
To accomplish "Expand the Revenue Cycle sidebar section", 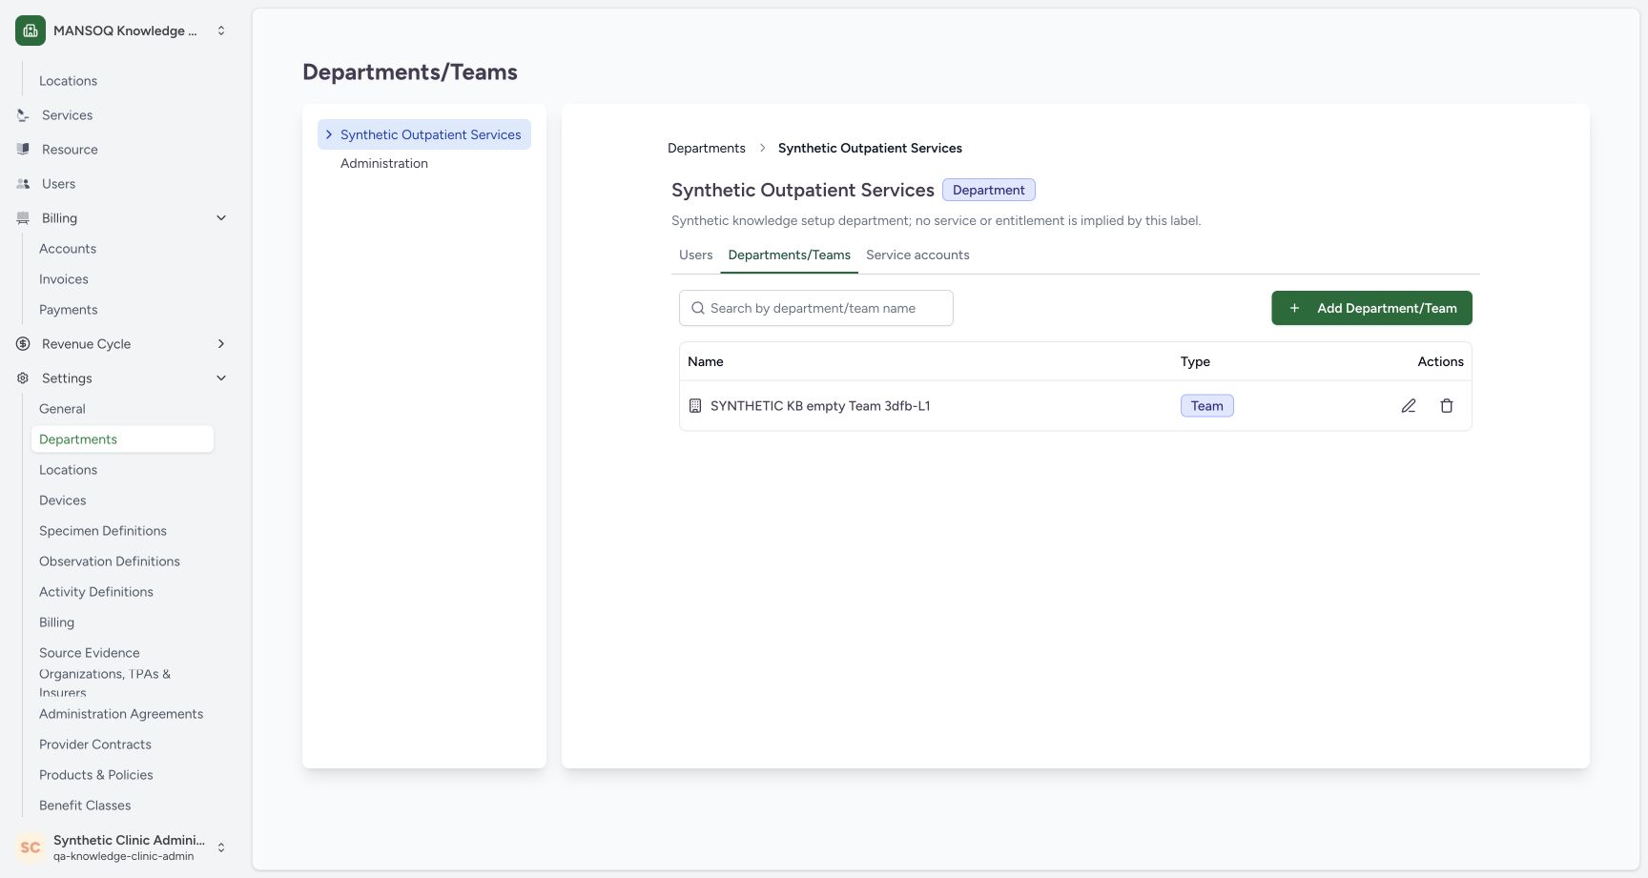I will [x=221, y=344].
